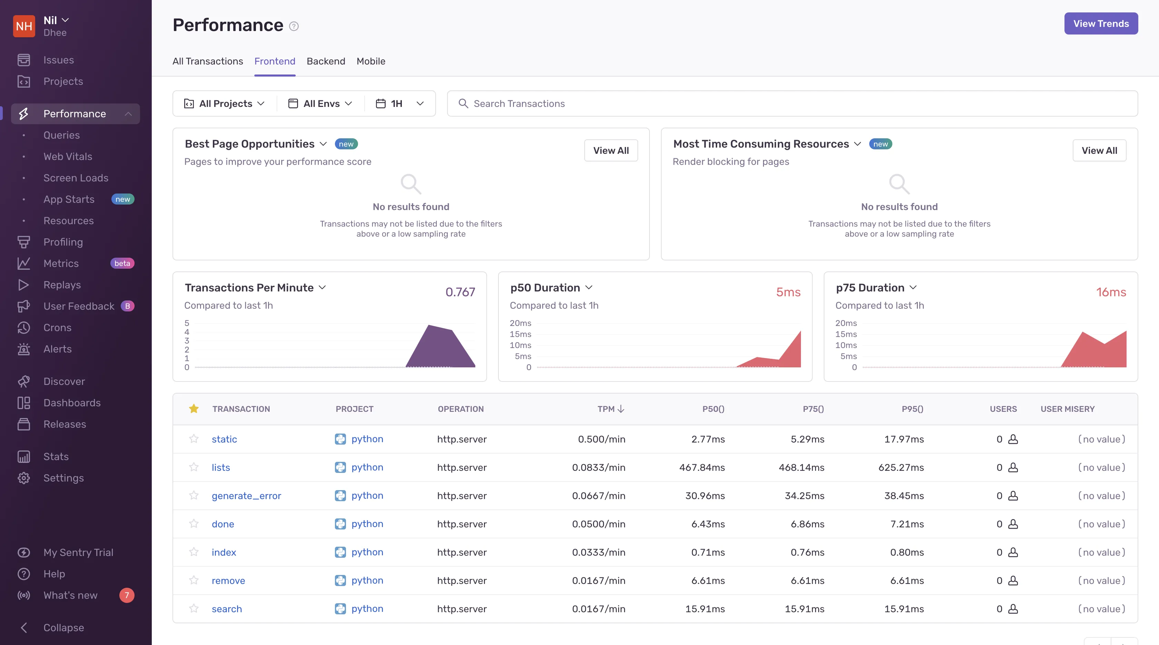Open the Discover telescope icon
The width and height of the screenshot is (1159, 645).
click(x=24, y=381)
